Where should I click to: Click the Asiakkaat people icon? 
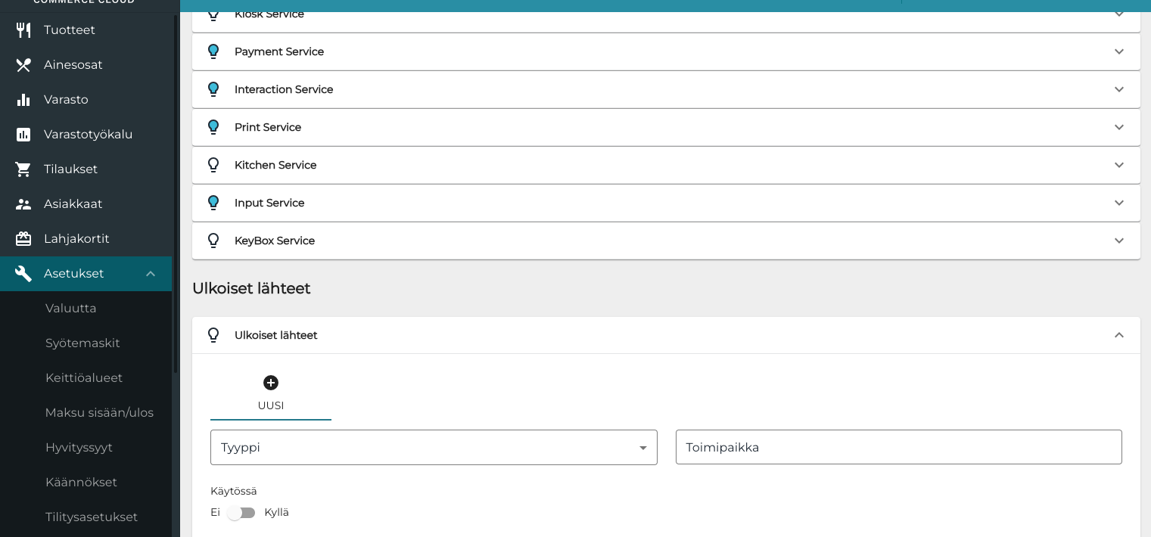(x=23, y=204)
